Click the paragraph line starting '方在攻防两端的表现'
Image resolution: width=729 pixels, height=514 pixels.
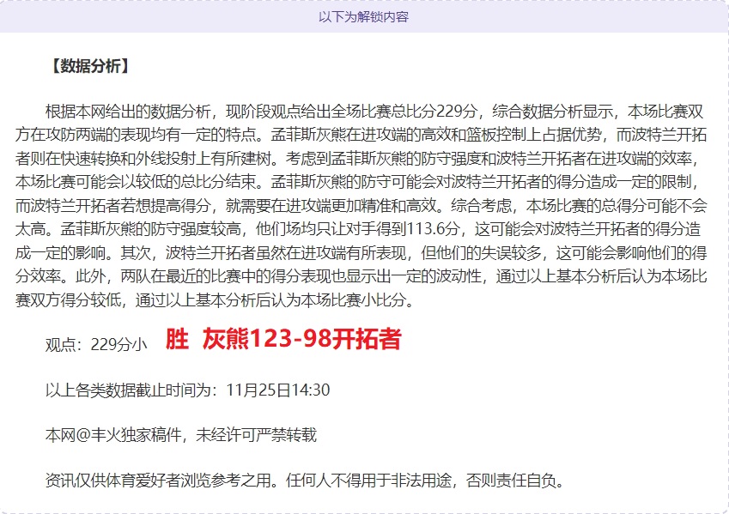point(361,135)
